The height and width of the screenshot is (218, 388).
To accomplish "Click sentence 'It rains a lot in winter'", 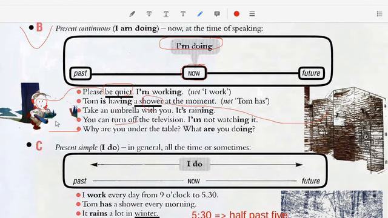I will 120,214.
